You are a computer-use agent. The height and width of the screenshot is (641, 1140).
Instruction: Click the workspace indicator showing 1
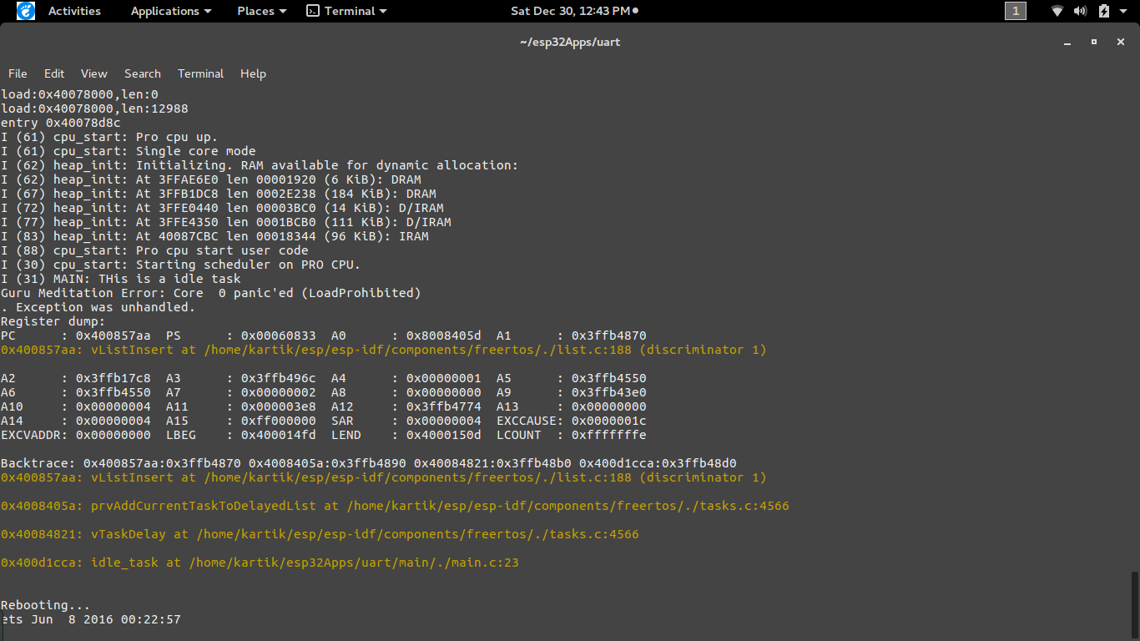[x=1016, y=11]
